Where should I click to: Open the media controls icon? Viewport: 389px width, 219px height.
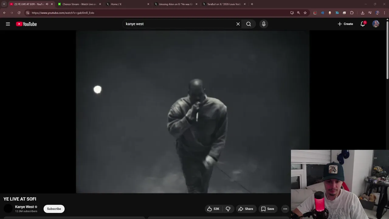pos(370,13)
